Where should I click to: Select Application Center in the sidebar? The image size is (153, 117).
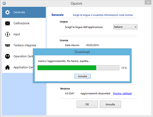(x=17, y=67)
